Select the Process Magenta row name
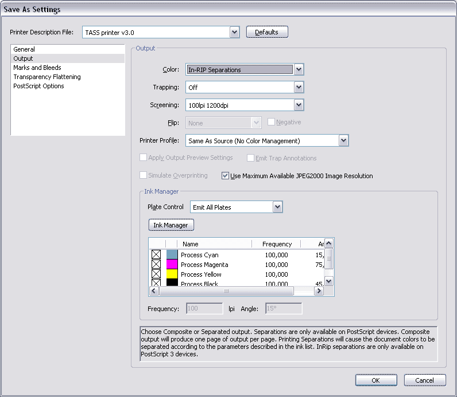The image size is (457, 397). click(204, 264)
